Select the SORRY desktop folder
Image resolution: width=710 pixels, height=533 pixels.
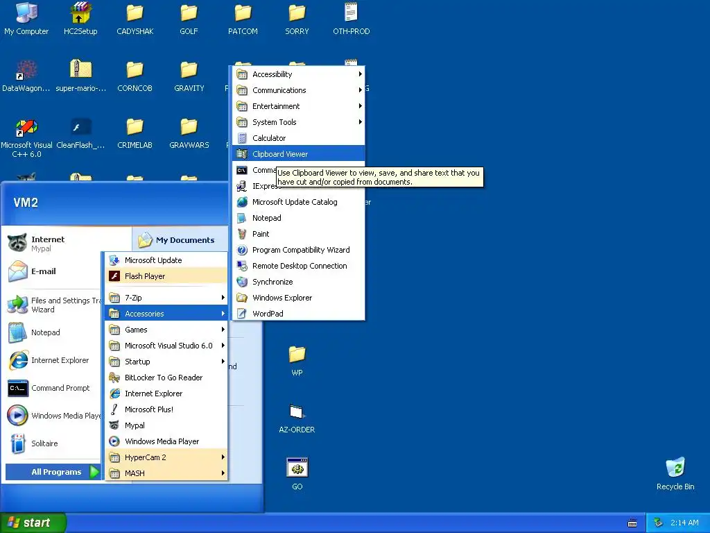pyautogui.click(x=297, y=19)
